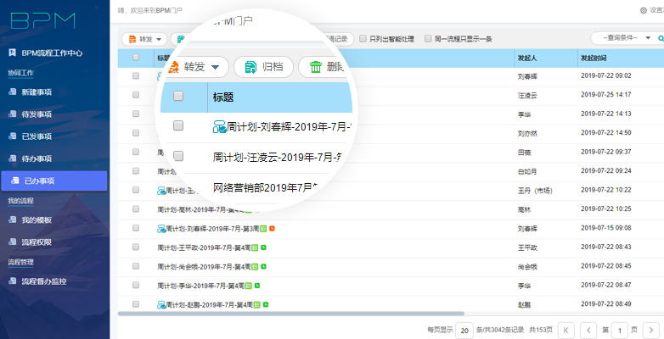Toggle the select-all checkbox in magnified header
The width and height of the screenshot is (664, 339).
(178, 97)
